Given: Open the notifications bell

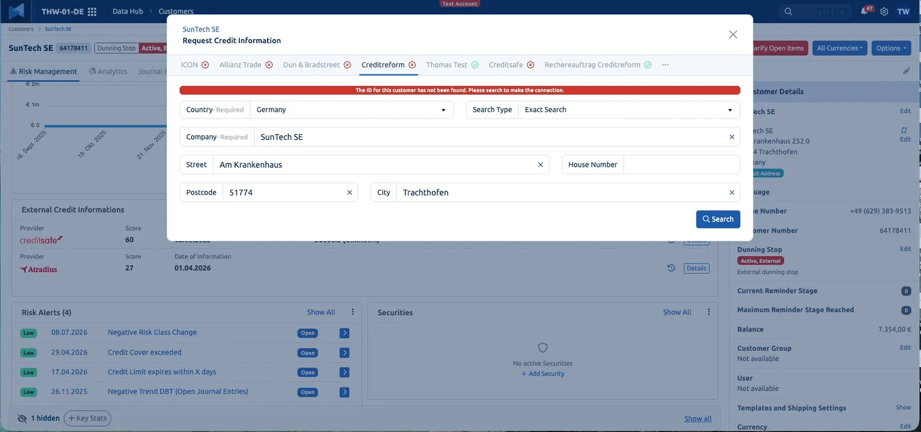Looking at the screenshot, I should coord(865,12).
